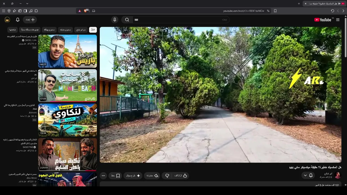Open the كأس النجوم vlog thumbnail

(68, 179)
